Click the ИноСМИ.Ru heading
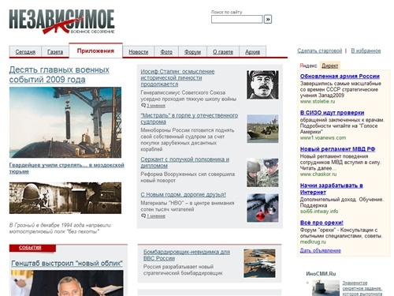 click(x=321, y=274)
